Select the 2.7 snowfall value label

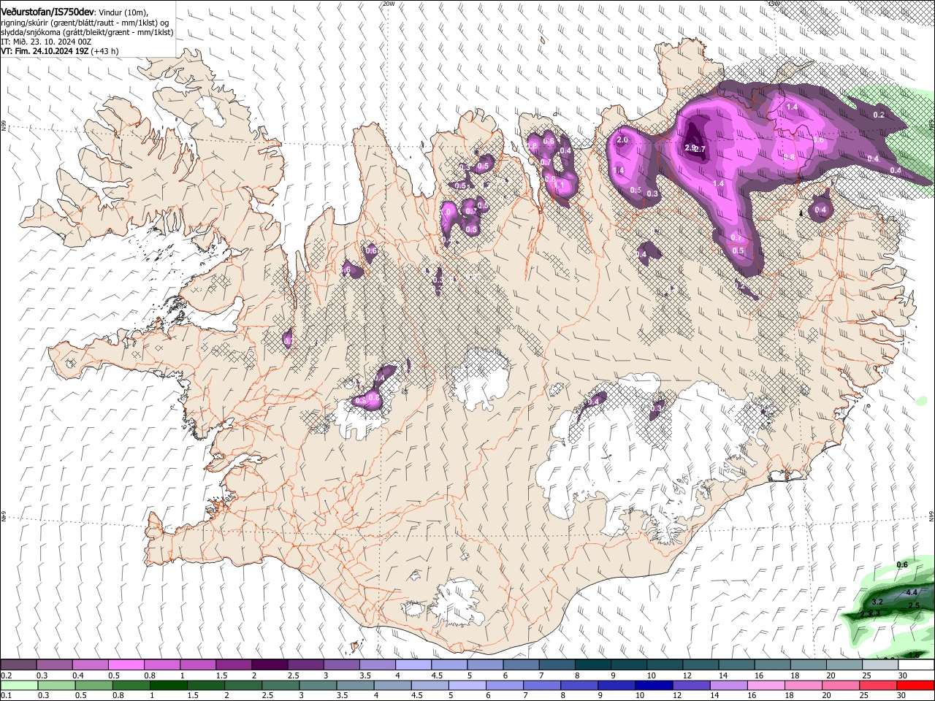pyautogui.click(x=700, y=149)
